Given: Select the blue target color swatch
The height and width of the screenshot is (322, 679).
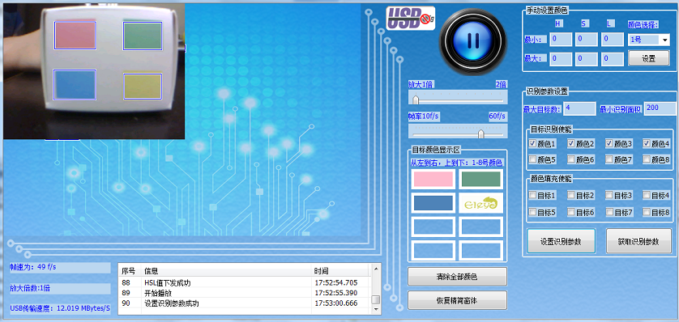Looking at the screenshot, I should 433,203.
